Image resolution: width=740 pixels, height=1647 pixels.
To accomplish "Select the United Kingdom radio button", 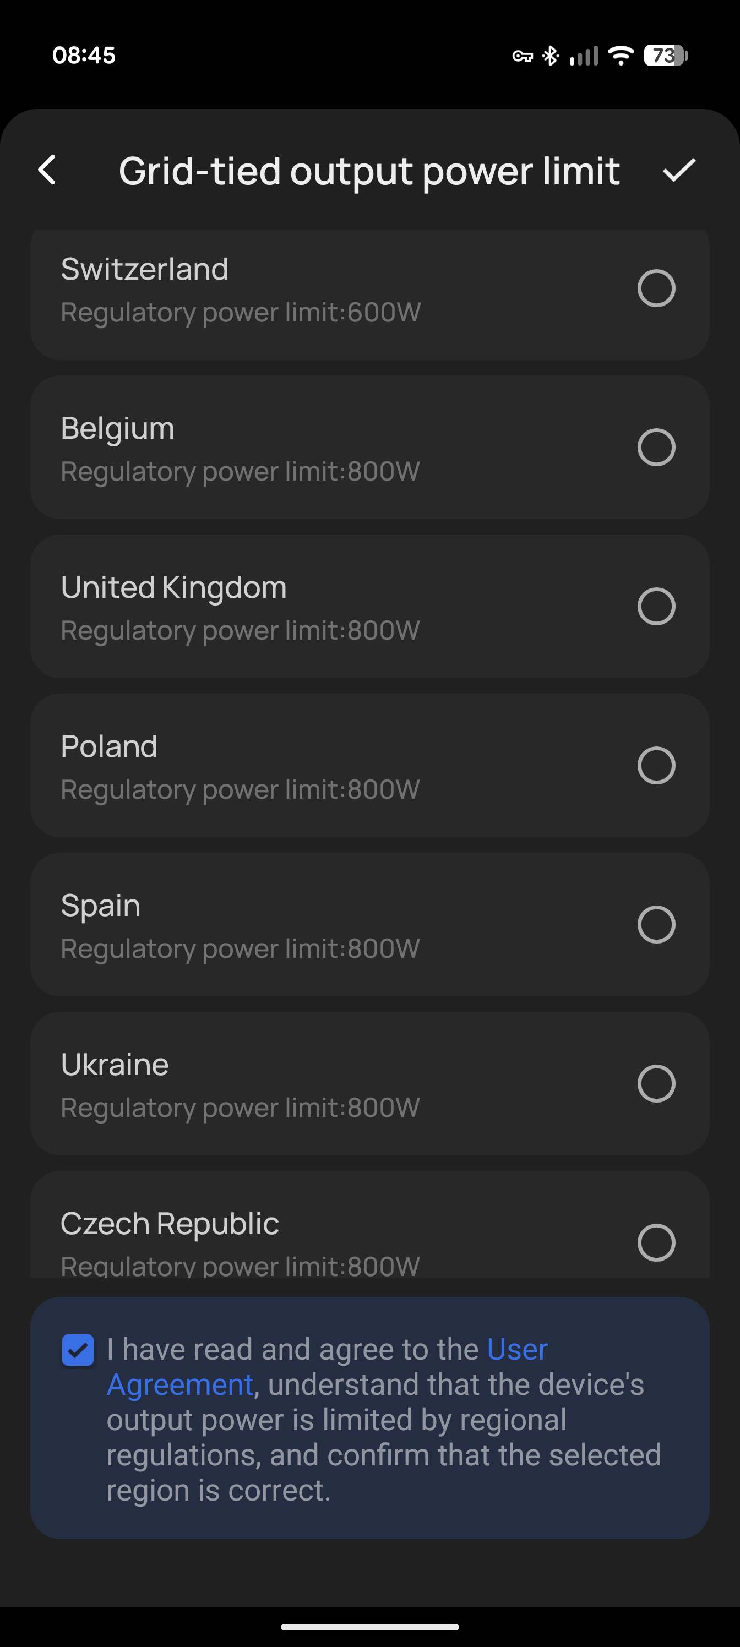I will coord(656,606).
